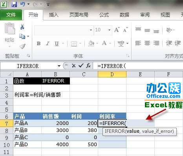Click cell with value 3000
The image size is (183, 156).
pyautogui.click(x=56, y=130)
